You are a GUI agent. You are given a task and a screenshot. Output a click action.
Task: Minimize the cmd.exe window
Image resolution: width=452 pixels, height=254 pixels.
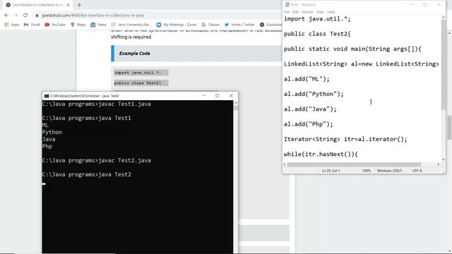[x=203, y=96]
